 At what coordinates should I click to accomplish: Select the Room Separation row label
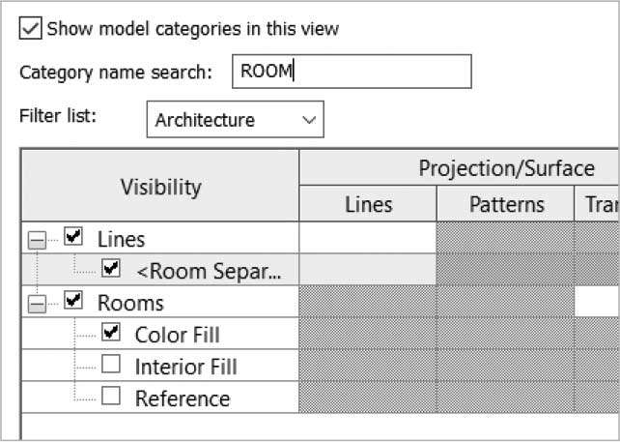tap(209, 272)
